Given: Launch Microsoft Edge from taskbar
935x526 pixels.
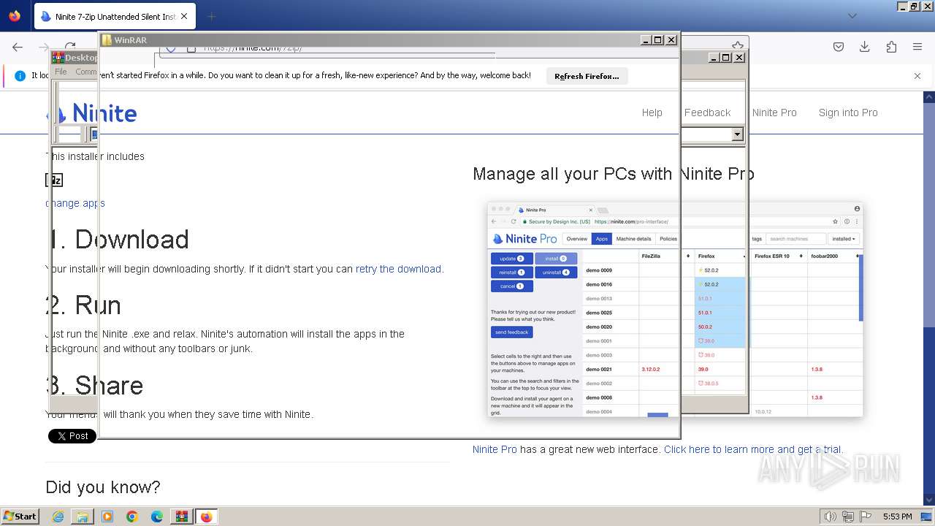Looking at the screenshot, I should click(157, 517).
